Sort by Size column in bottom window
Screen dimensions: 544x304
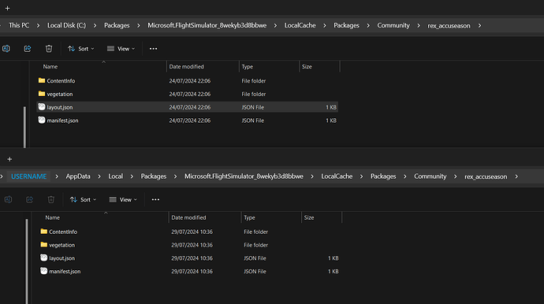309,217
